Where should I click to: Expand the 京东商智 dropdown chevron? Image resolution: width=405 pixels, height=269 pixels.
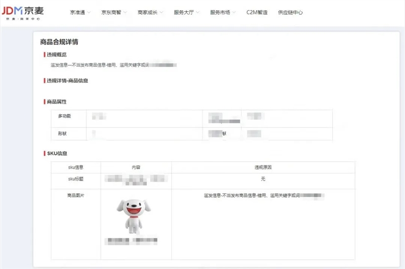[x=125, y=12]
